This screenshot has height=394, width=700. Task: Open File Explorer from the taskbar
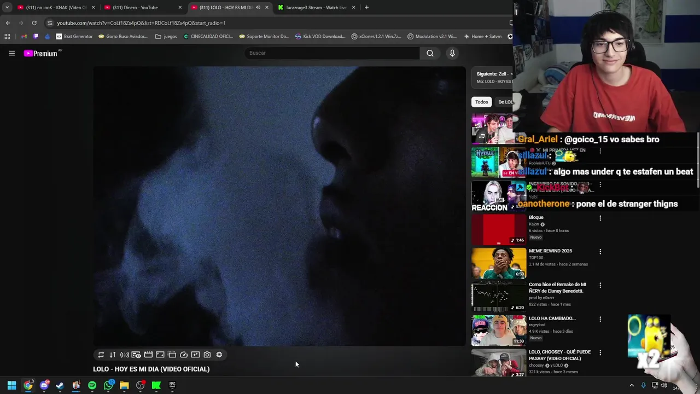pyautogui.click(x=124, y=385)
